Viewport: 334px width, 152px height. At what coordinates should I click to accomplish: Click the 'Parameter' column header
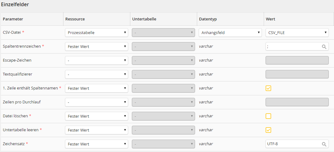click(x=13, y=19)
